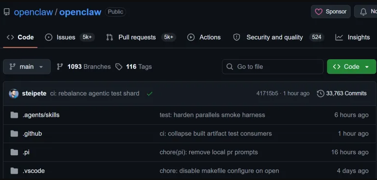Click the folder icon for .github
The width and height of the screenshot is (377, 180).
point(14,133)
